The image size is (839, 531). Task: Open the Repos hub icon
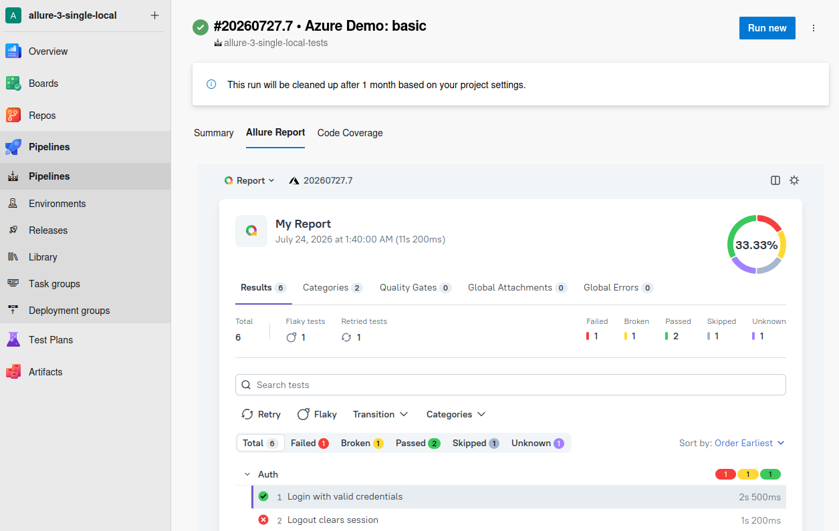(x=13, y=116)
